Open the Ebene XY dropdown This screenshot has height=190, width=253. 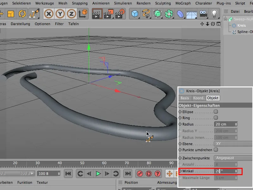point(233,144)
